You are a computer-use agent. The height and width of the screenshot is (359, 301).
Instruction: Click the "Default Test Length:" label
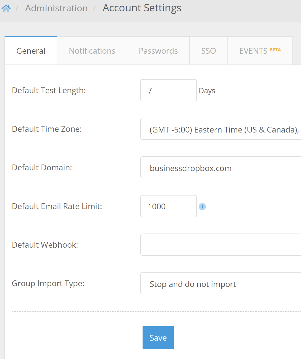(49, 90)
